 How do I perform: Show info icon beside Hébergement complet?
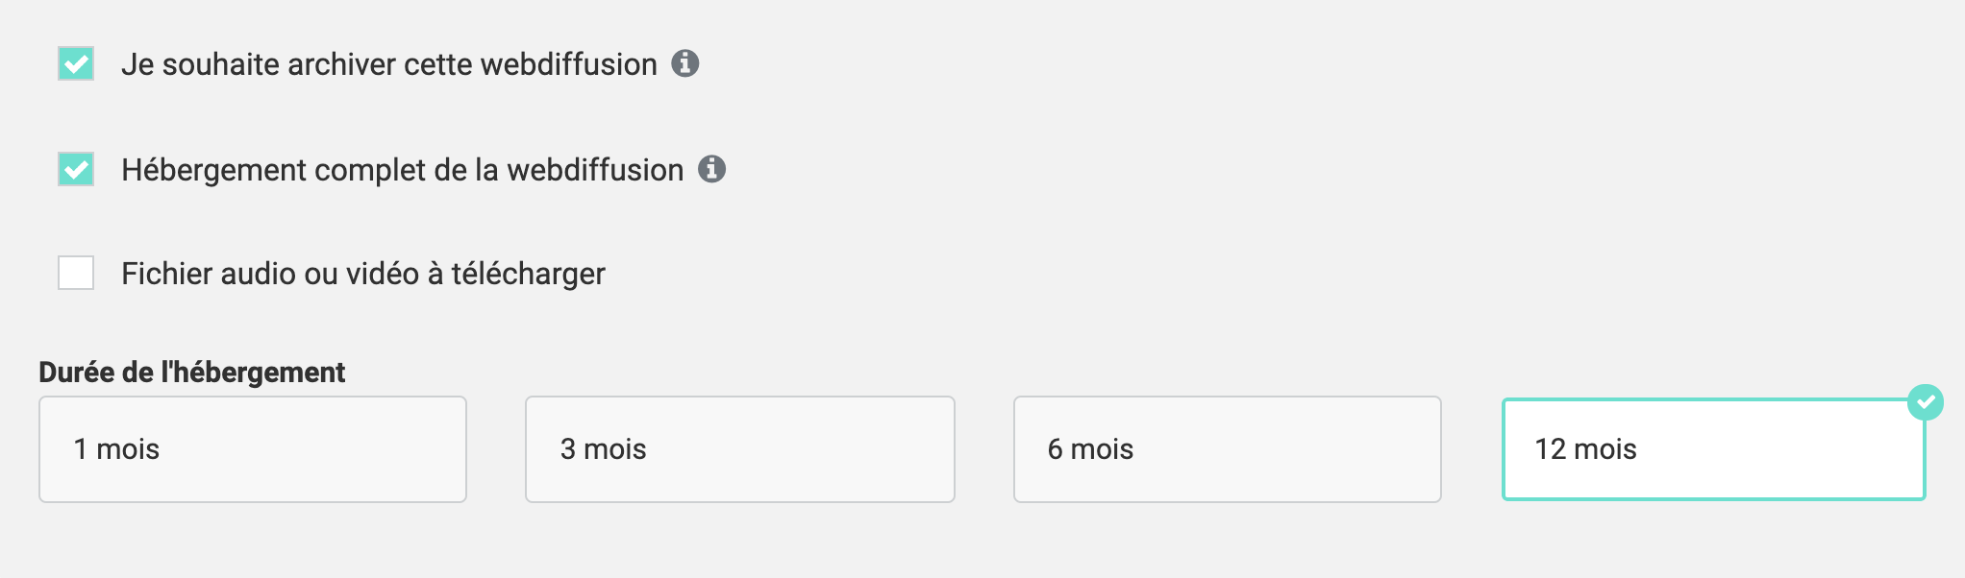pos(711,169)
